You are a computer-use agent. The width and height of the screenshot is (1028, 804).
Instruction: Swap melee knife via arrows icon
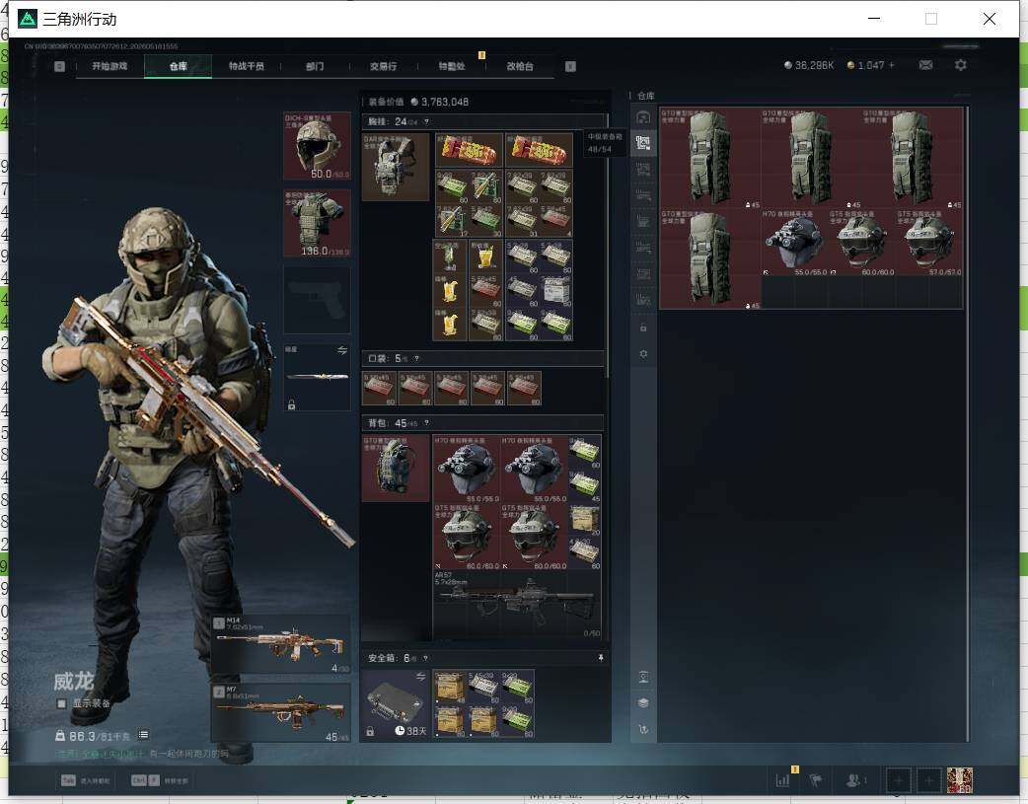click(341, 351)
